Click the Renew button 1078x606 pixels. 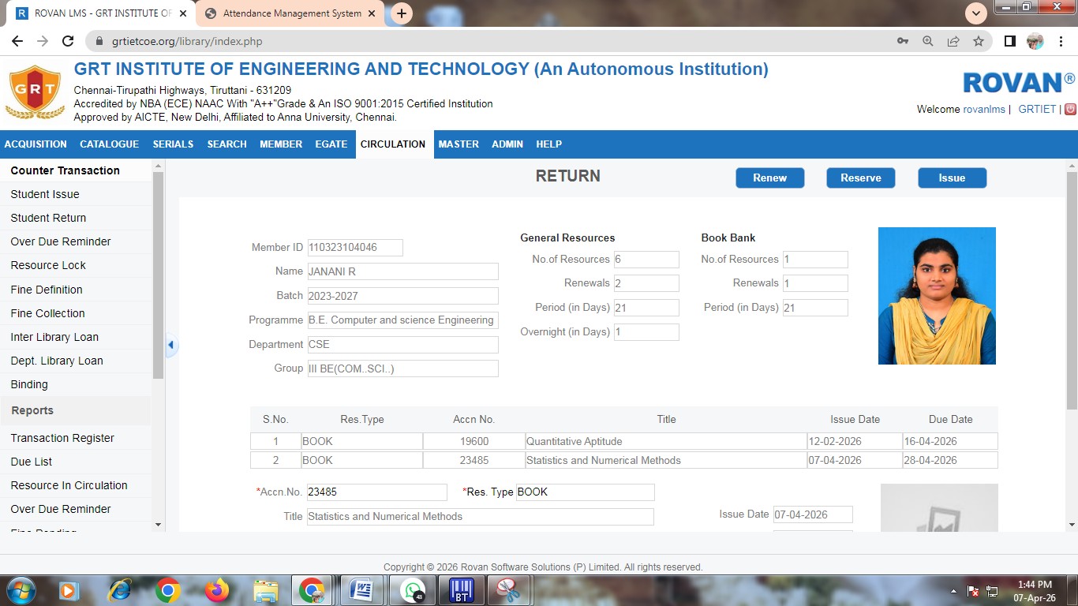(x=769, y=178)
